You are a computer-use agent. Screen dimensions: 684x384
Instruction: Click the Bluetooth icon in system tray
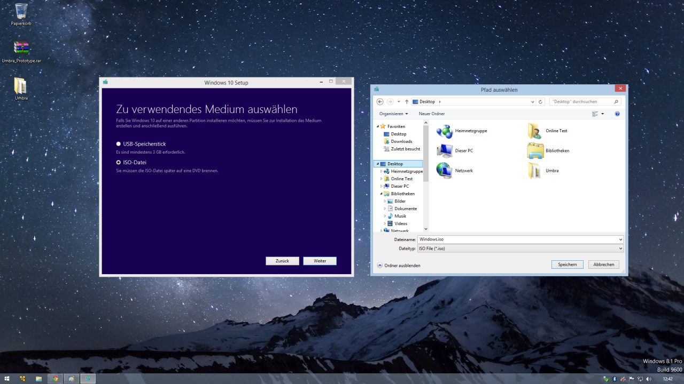click(x=614, y=379)
